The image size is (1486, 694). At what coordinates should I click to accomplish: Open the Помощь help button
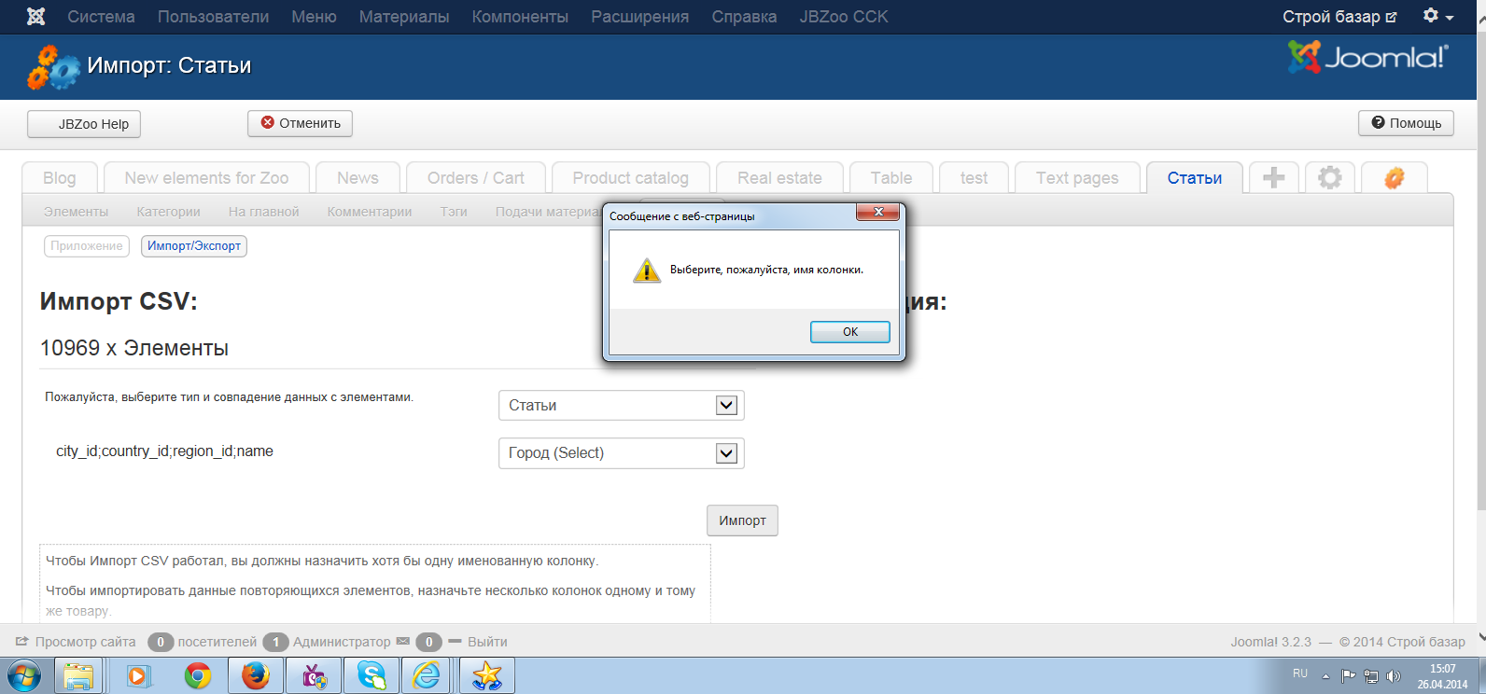(1406, 123)
